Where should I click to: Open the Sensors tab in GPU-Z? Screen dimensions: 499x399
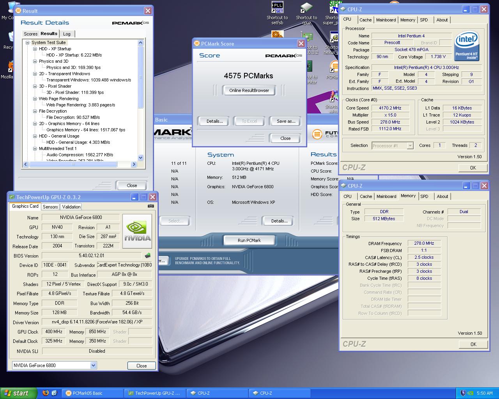tap(50, 207)
